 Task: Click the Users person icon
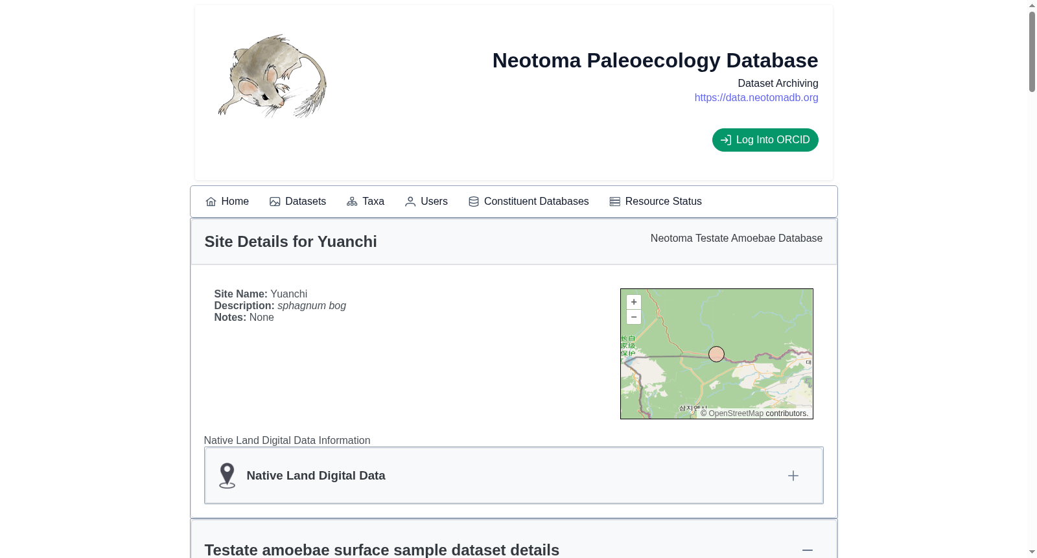point(410,202)
